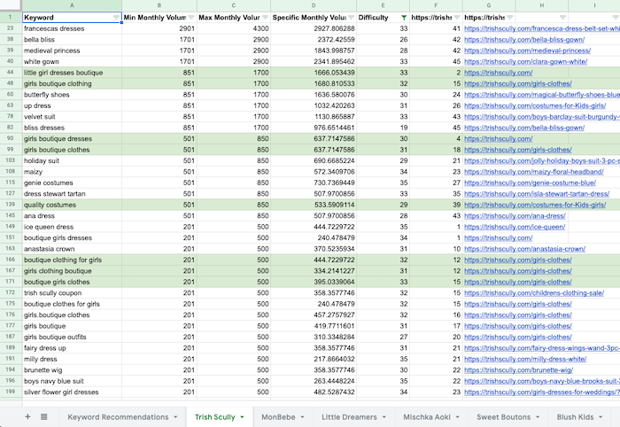Screen dimensions: 620x427
Task: Open filter icon in column G header
Action: 509,18
